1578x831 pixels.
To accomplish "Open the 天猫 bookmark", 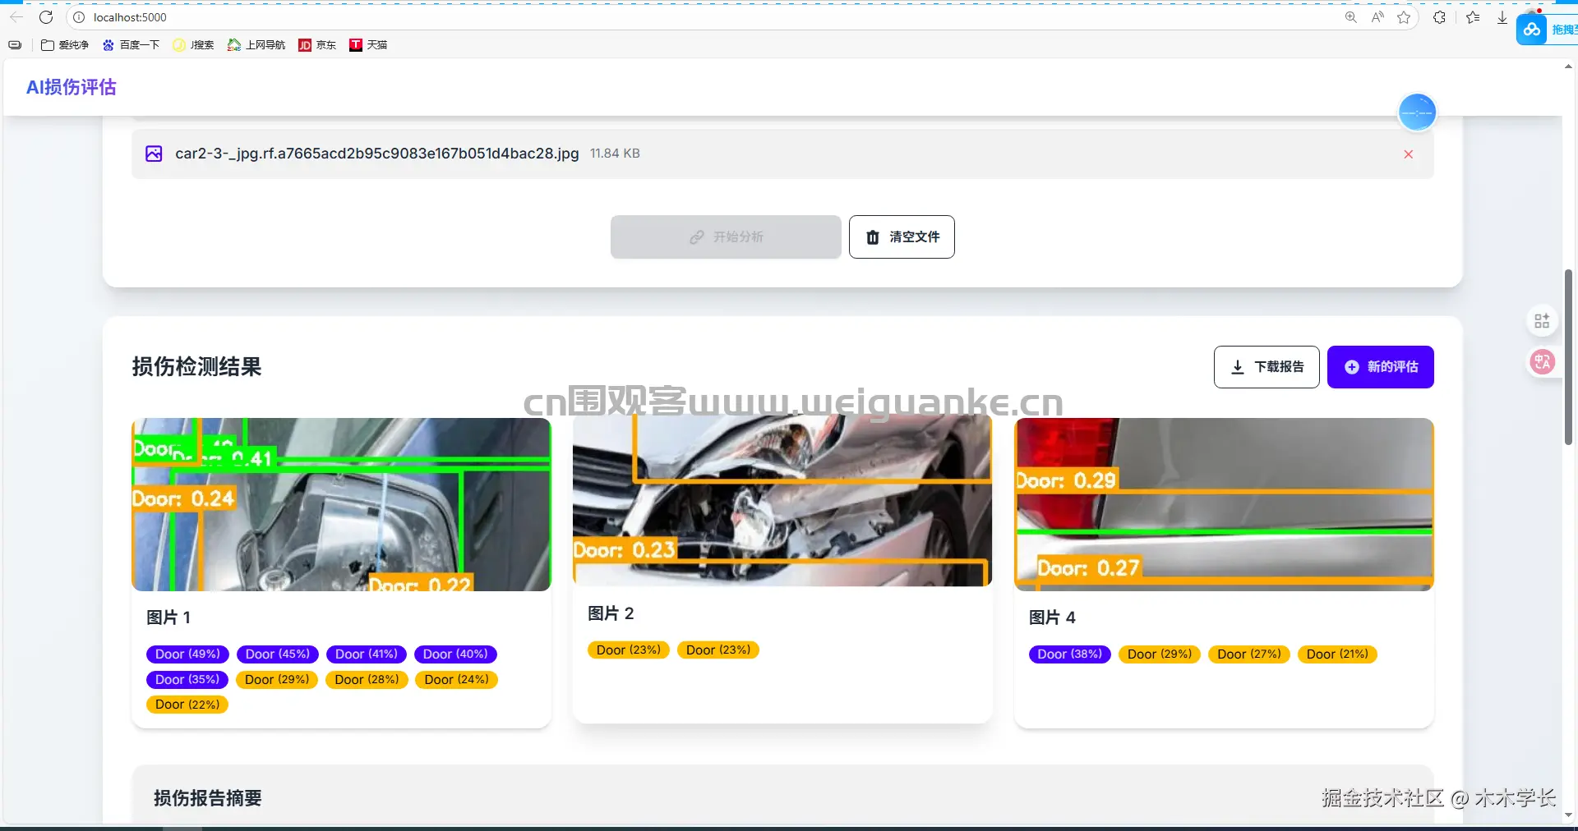I will 368,45.
